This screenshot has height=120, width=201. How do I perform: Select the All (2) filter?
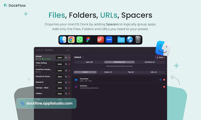point(85,72)
